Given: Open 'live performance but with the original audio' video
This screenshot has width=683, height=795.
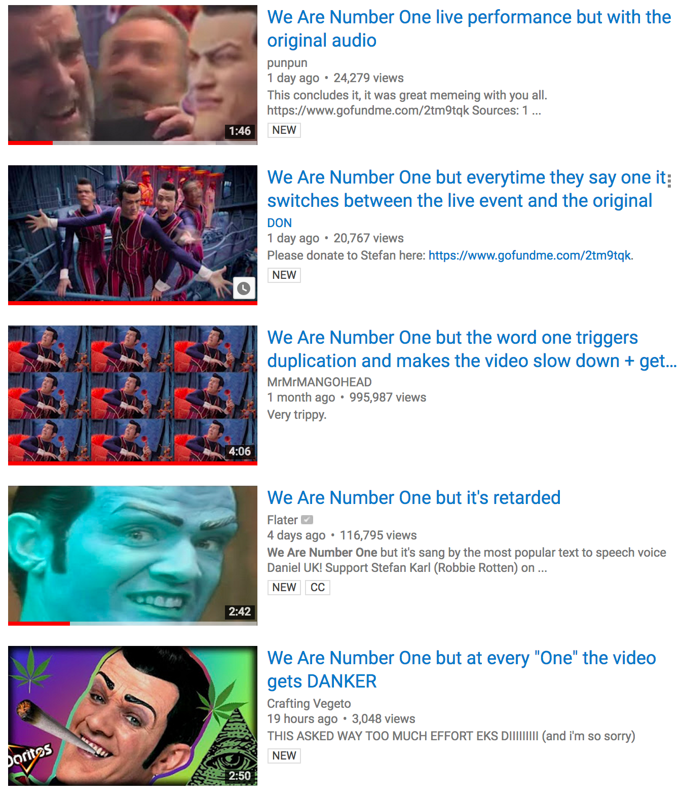Looking at the screenshot, I should point(469,28).
